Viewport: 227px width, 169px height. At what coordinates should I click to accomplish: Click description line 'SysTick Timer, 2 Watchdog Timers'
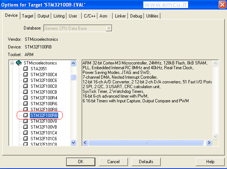pyautogui.click(x=113, y=91)
